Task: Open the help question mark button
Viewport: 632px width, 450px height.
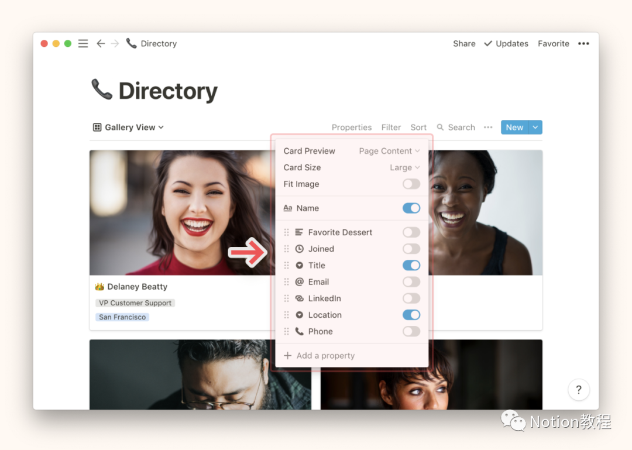Action: tap(578, 390)
